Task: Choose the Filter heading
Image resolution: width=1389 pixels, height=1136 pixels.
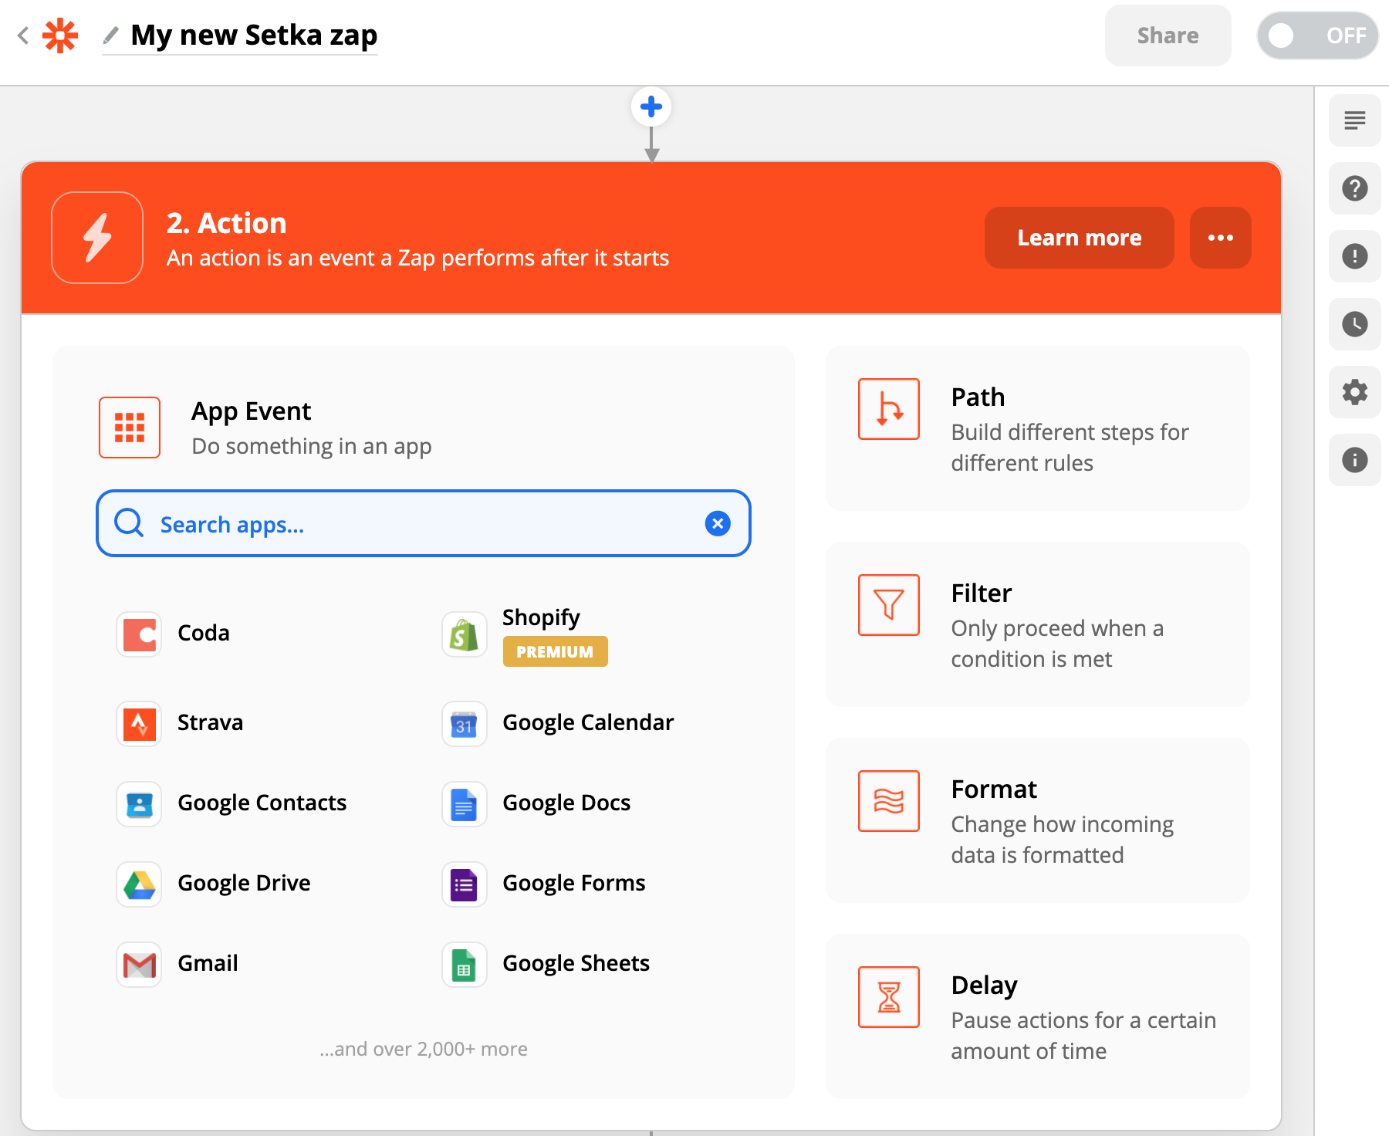Action: pos(981,593)
